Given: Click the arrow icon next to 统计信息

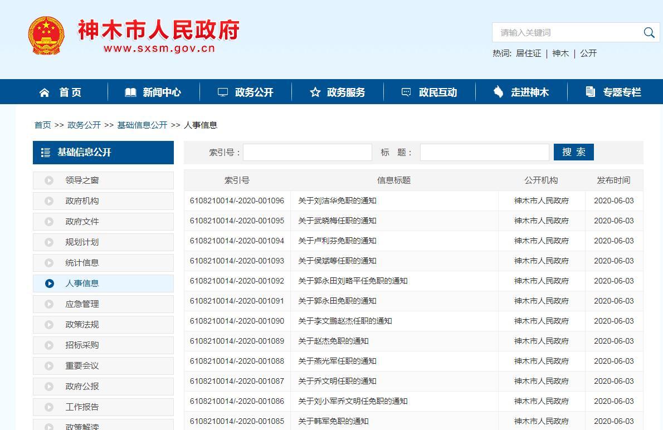Looking at the screenshot, I should coord(49,263).
